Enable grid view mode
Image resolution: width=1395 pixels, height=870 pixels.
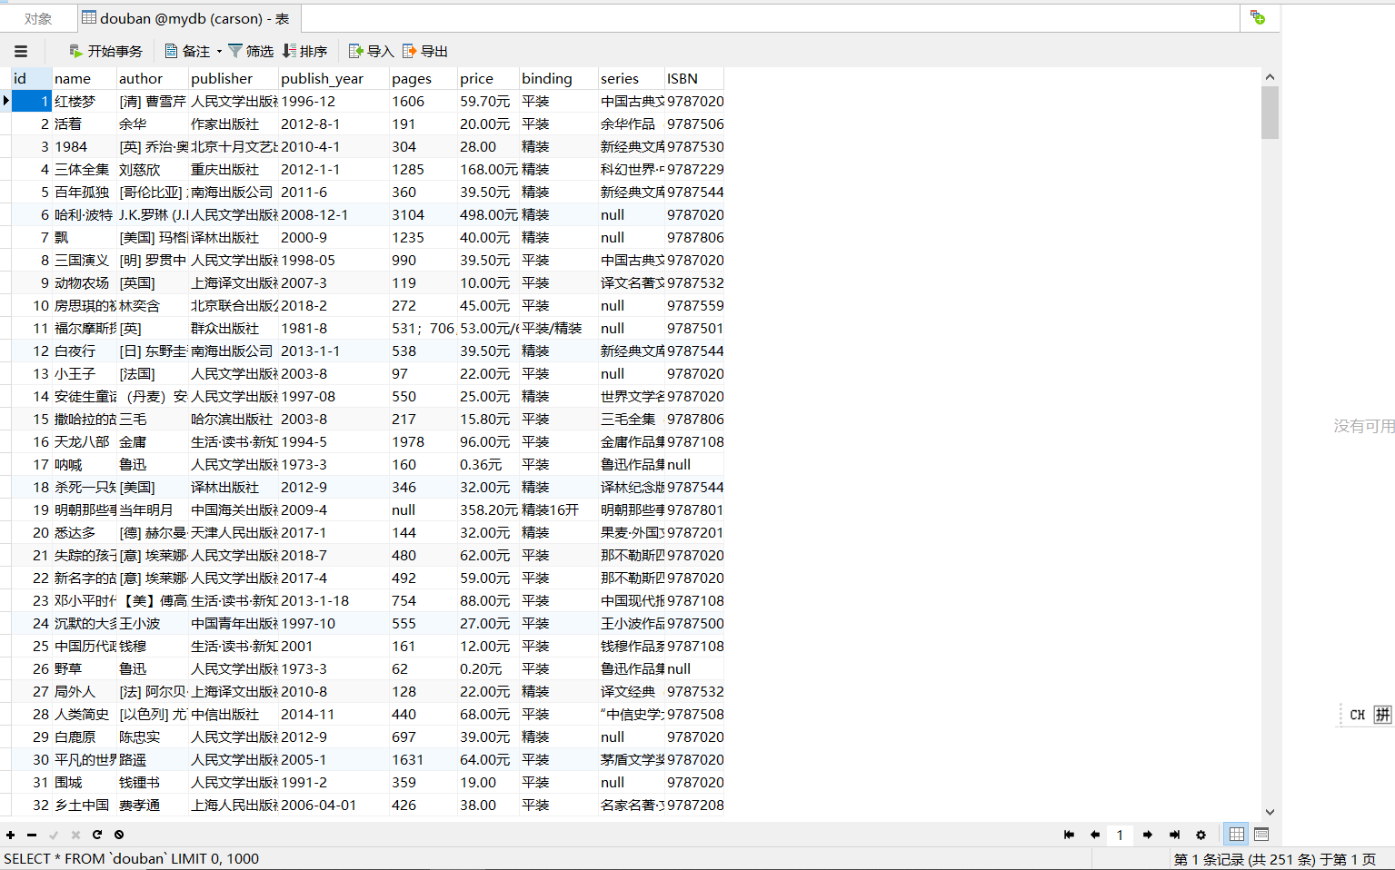tap(1235, 834)
